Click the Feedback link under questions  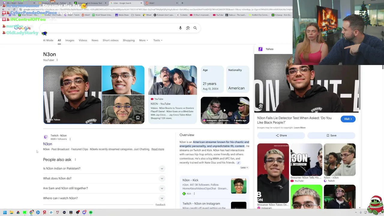click(x=160, y=205)
